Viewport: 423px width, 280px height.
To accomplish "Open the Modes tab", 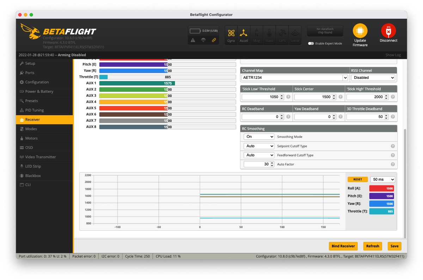I will point(44,129).
